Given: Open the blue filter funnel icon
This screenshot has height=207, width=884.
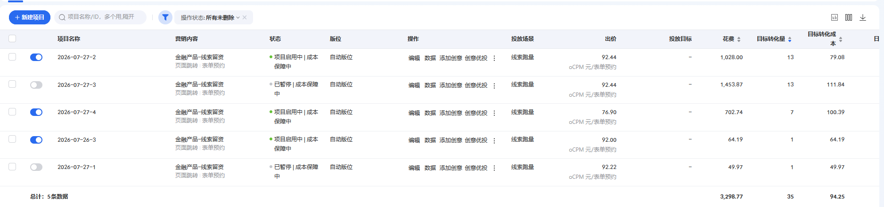Looking at the screenshot, I should [x=165, y=17].
